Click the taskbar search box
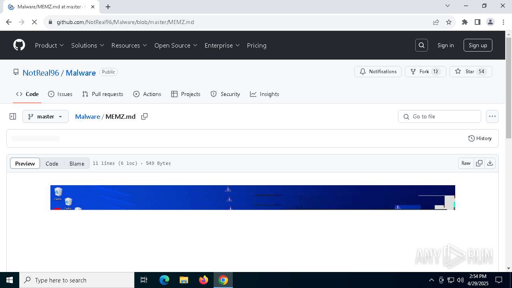The image size is (512, 288). coord(77,280)
